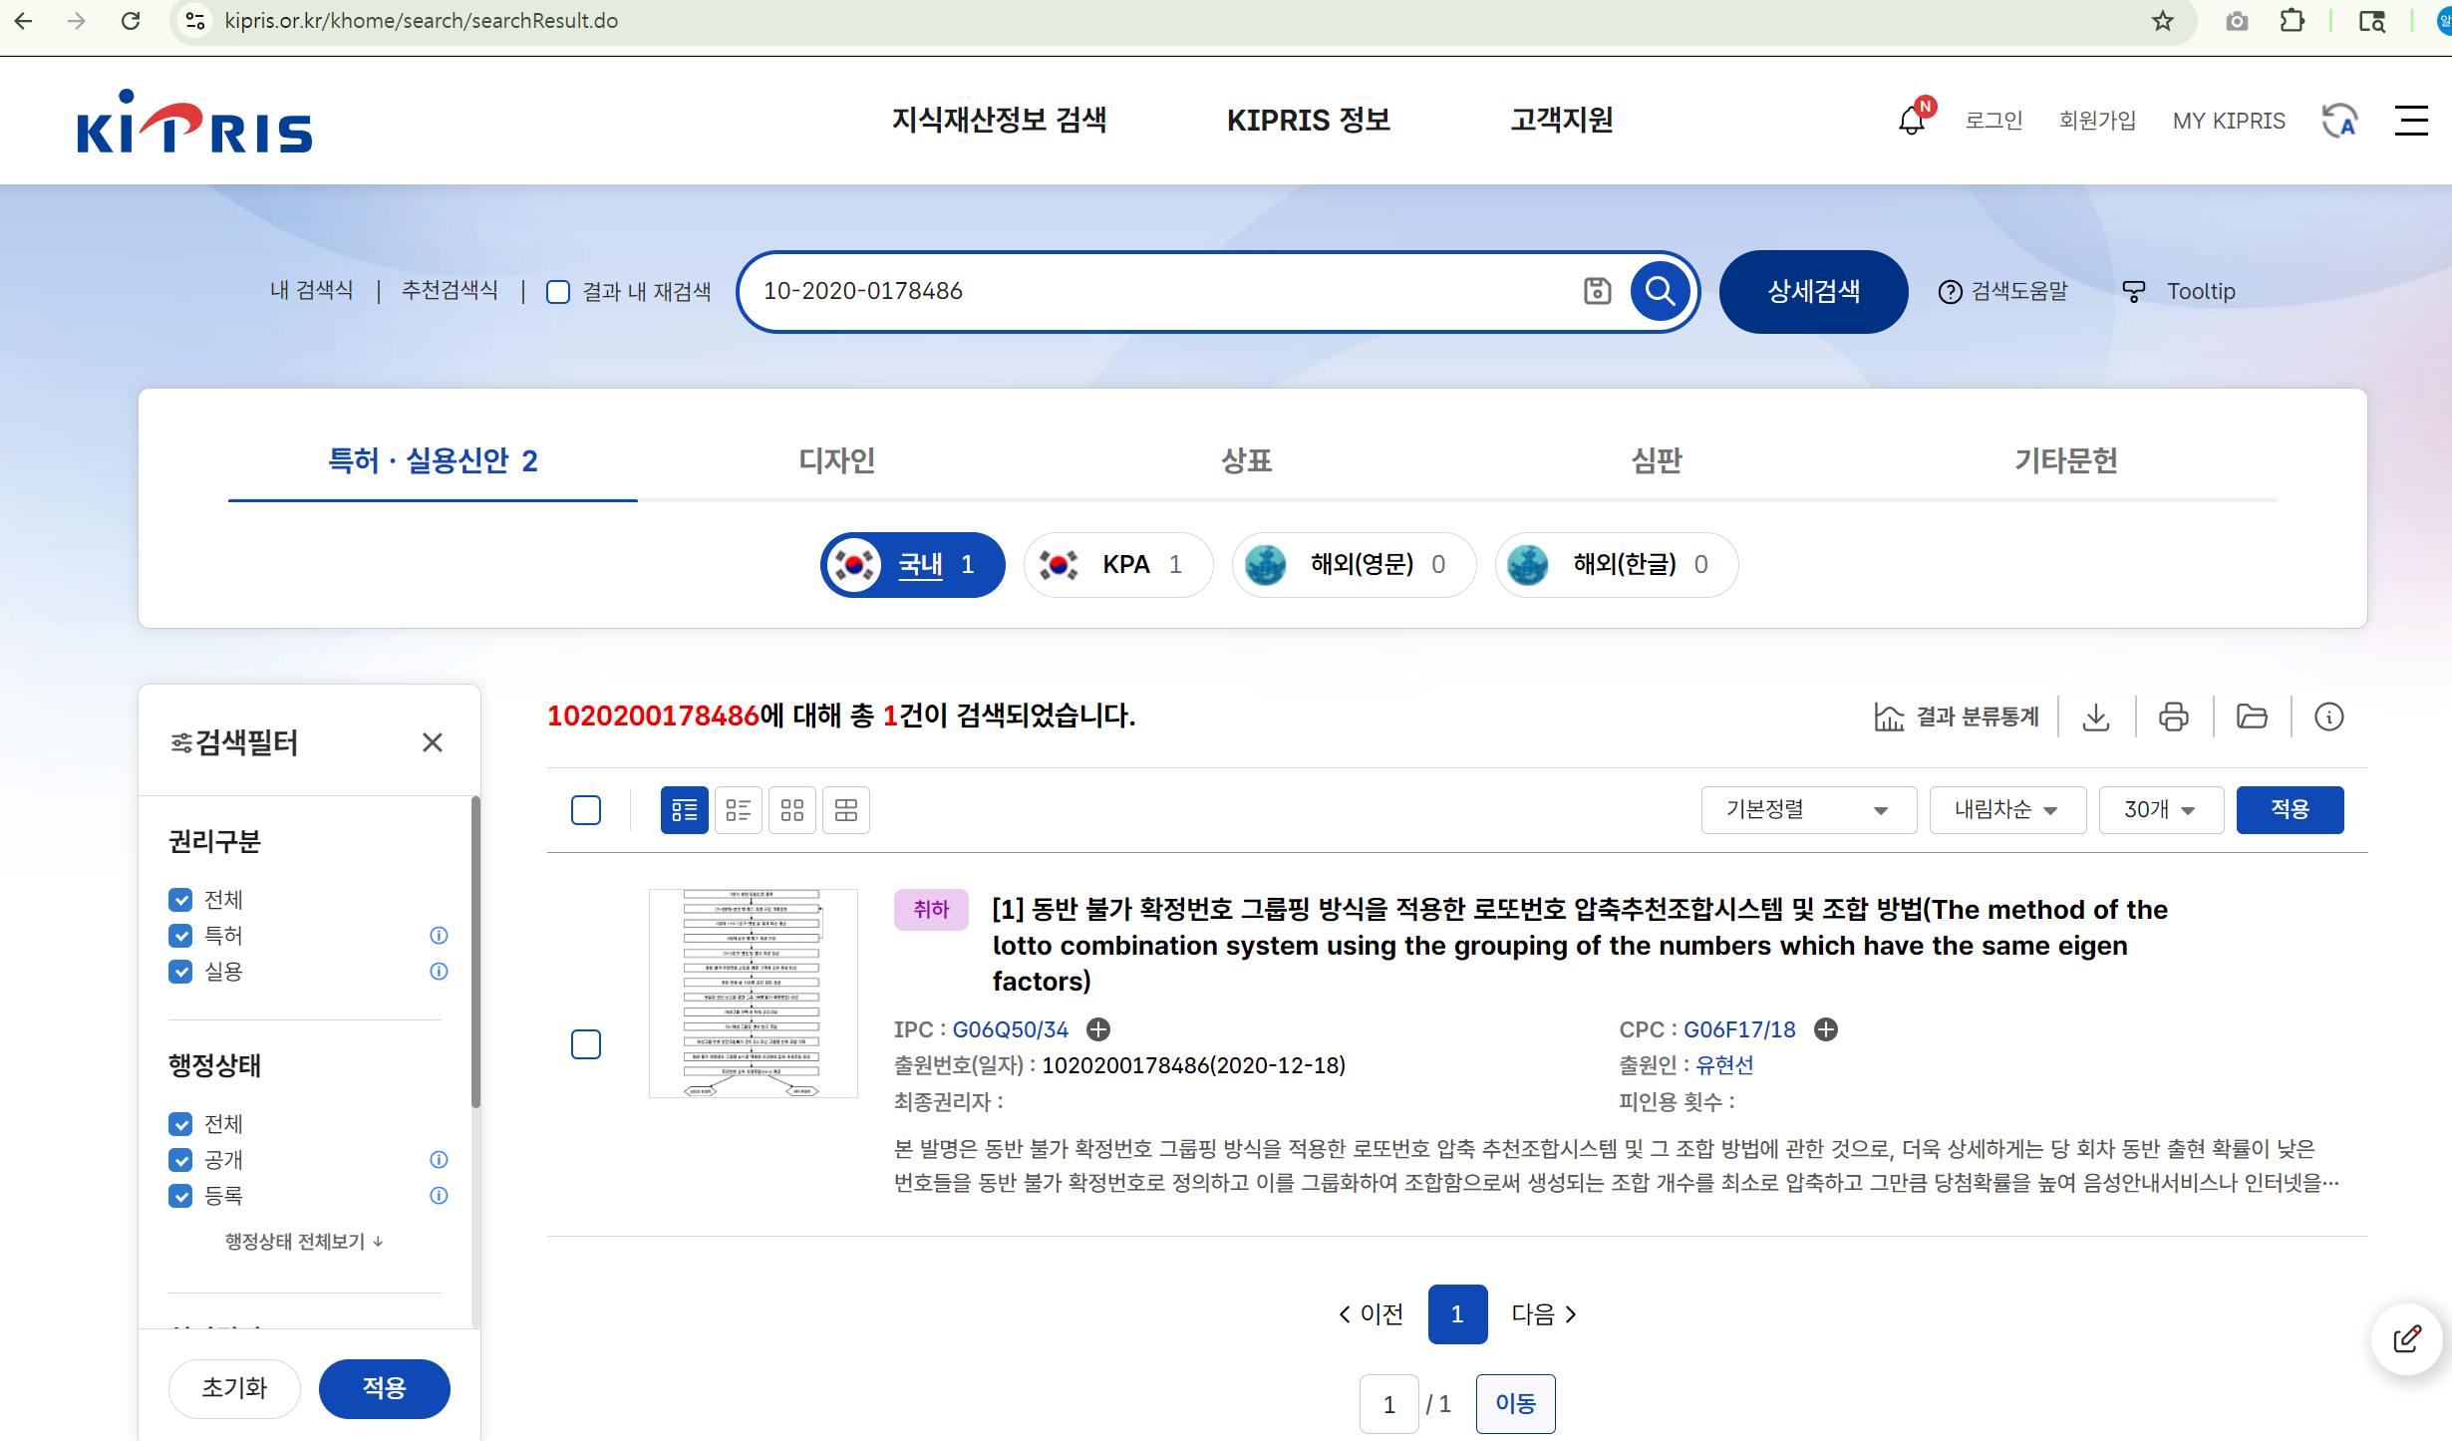Screen dimensions: 2452x1441
Task: Click the Tooltip icon
Action: [2134, 291]
